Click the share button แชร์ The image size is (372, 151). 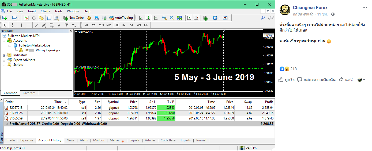coord(346,80)
